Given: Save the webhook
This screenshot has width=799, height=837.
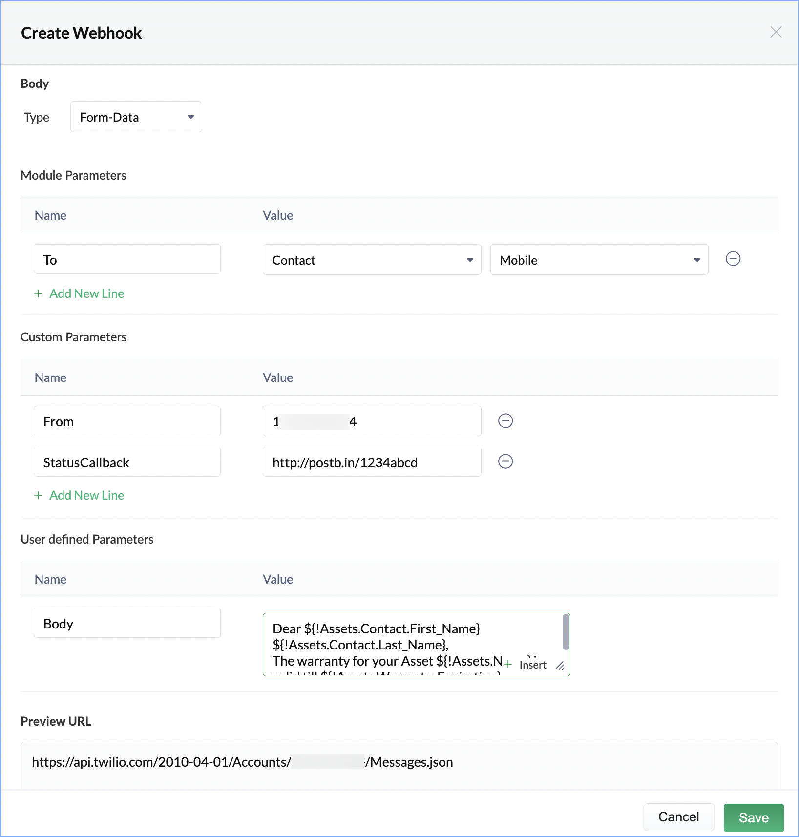Looking at the screenshot, I should 753,817.
